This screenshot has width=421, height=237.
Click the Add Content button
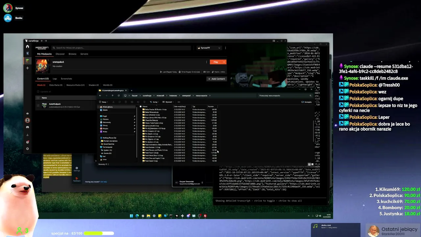click(x=216, y=79)
